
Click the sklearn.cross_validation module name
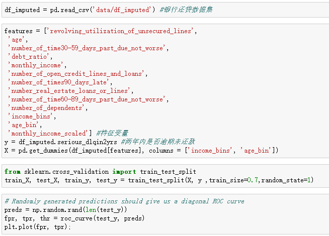click(66, 172)
